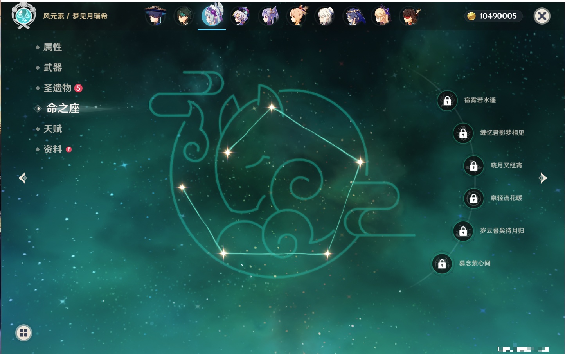
Task: Open the 天赋 talents menu
Action: (52, 129)
